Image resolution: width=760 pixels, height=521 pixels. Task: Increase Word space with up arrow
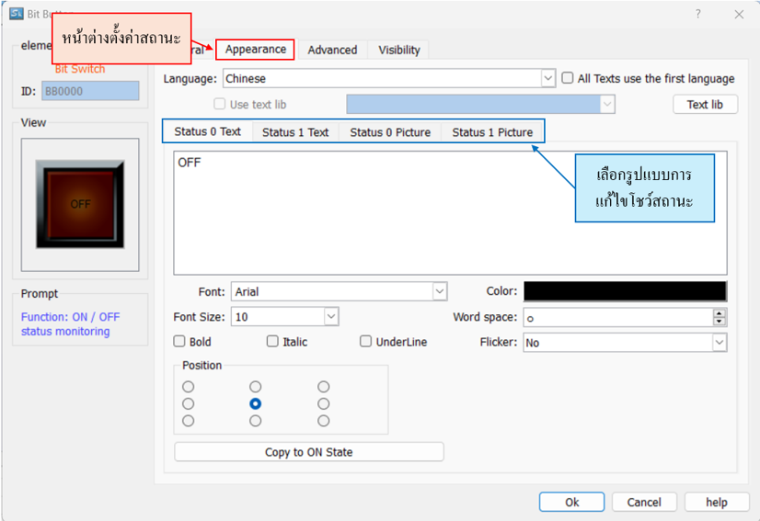point(720,312)
